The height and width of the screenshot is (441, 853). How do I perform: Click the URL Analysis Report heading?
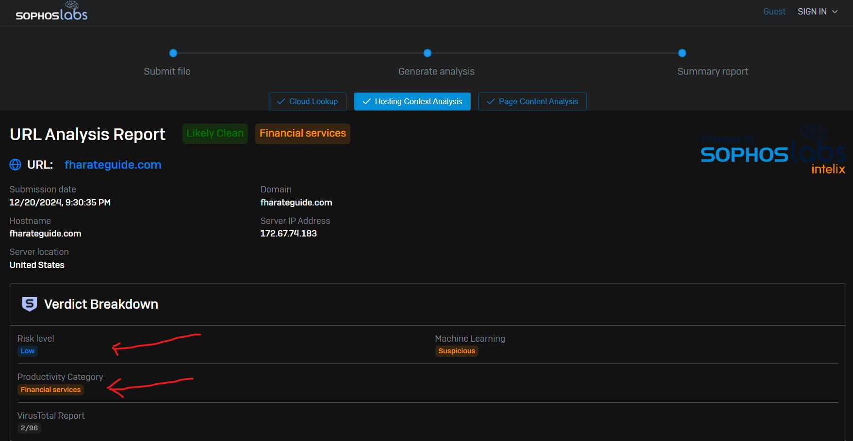tap(88, 134)
